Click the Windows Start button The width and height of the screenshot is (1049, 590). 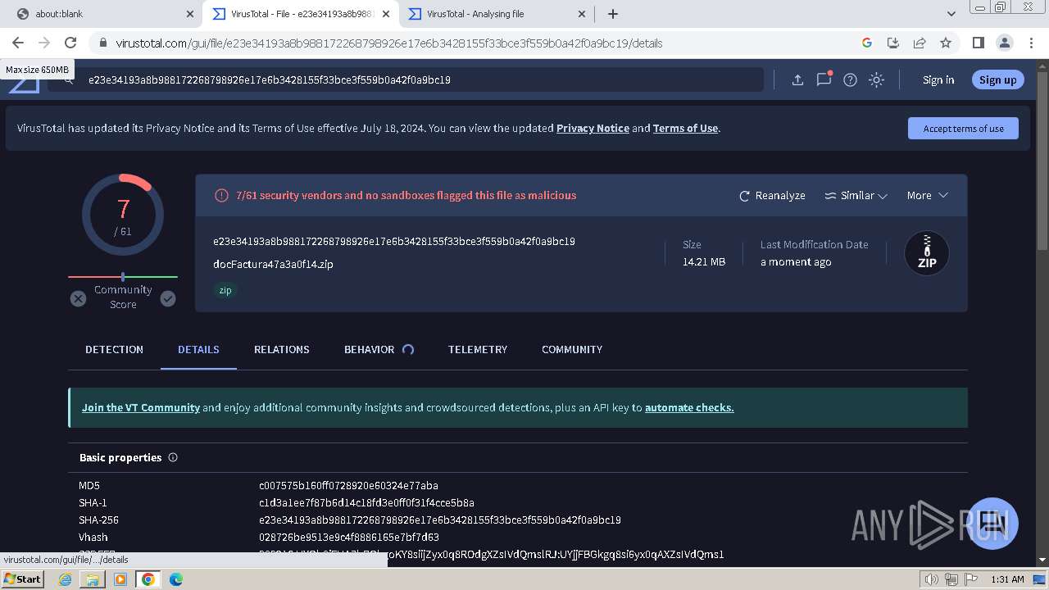(23, 579)
